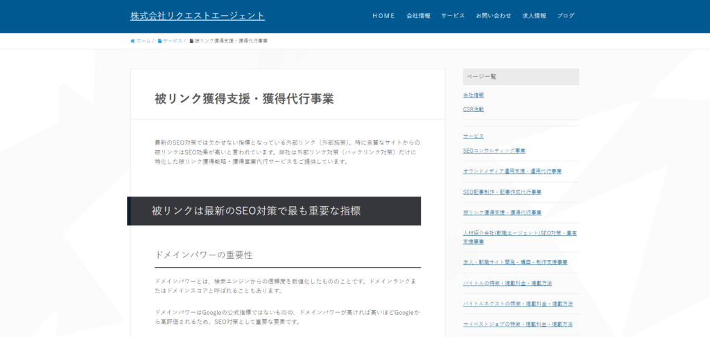The height and width of the screenshot is (337, 710).
Task: Click the home icon in the breadcrumb
Action: point(132,41)
